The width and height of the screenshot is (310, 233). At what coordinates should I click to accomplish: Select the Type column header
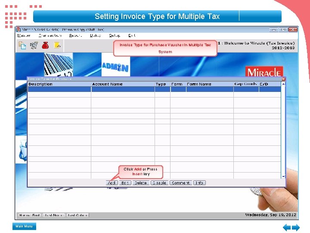[162, 84]
